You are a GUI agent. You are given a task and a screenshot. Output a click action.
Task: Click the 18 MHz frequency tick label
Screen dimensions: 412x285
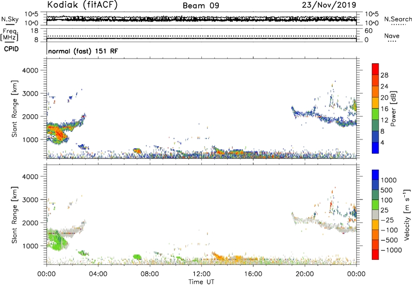[x=35, y=31]
